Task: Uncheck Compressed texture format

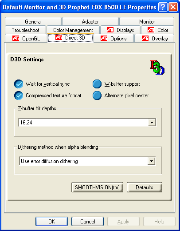Action: [x=19, y=96]
